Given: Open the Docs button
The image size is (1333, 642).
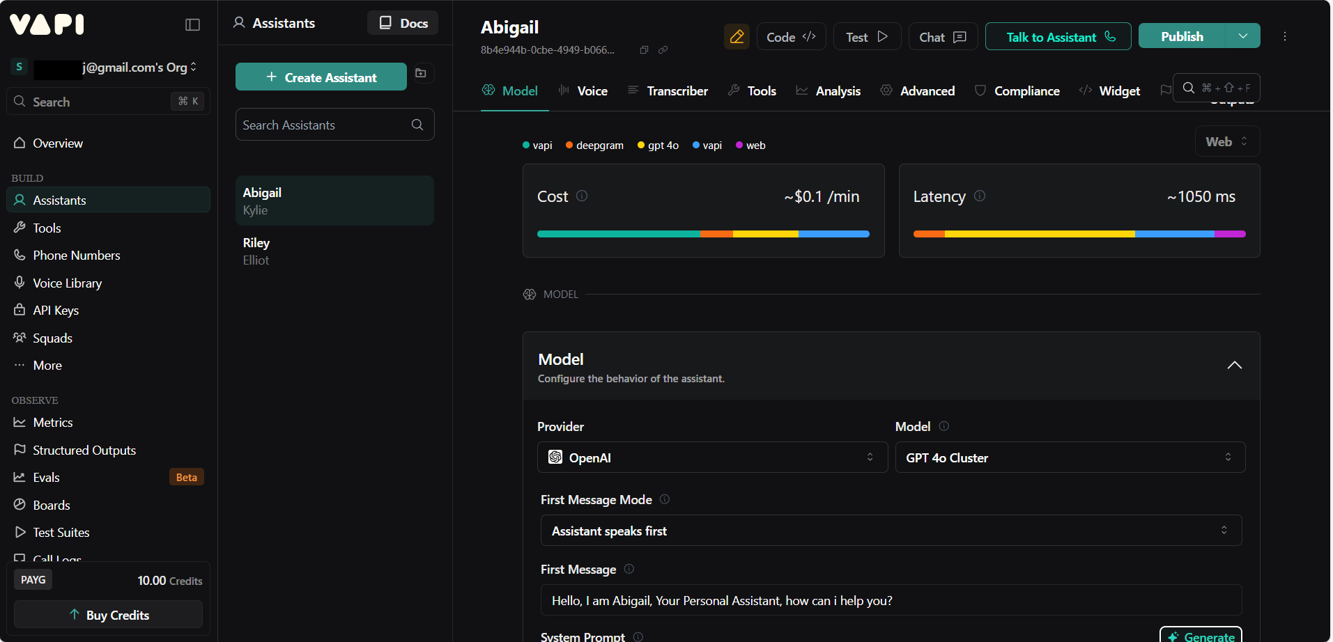Looking at the screenshot, I should coord(403,23).
